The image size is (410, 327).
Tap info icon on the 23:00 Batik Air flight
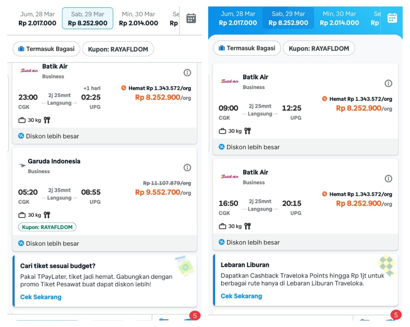coord(187,73)
